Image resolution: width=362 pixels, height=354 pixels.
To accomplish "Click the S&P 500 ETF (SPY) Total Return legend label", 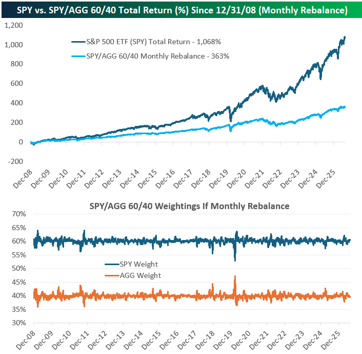I will [153, 42].
